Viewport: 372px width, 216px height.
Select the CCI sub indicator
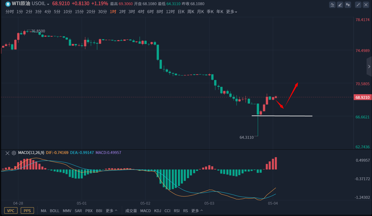[x=167, y=211]
